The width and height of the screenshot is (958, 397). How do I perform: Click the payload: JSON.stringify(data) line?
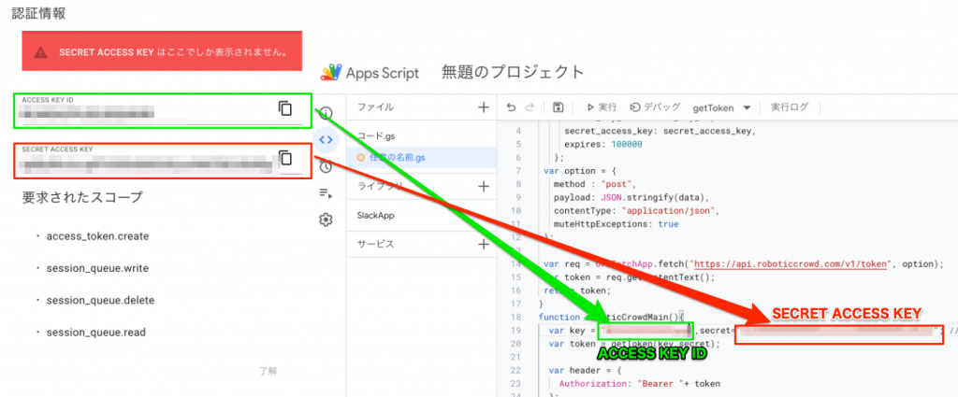631,197
